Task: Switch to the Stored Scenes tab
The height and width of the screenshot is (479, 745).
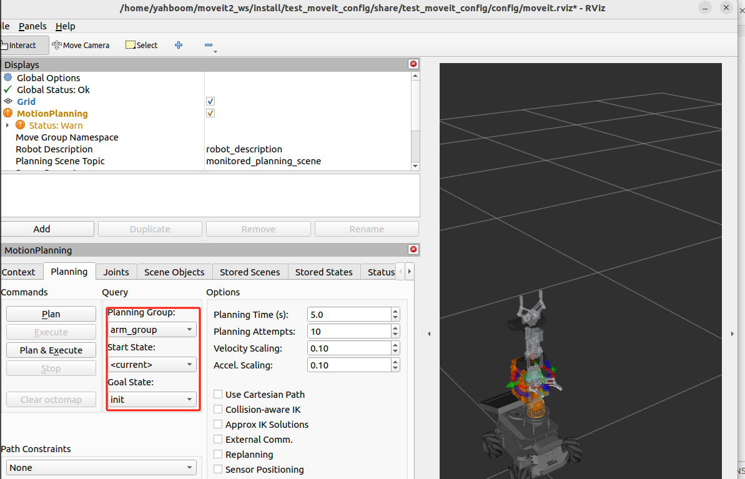Action: pos(250,272)
